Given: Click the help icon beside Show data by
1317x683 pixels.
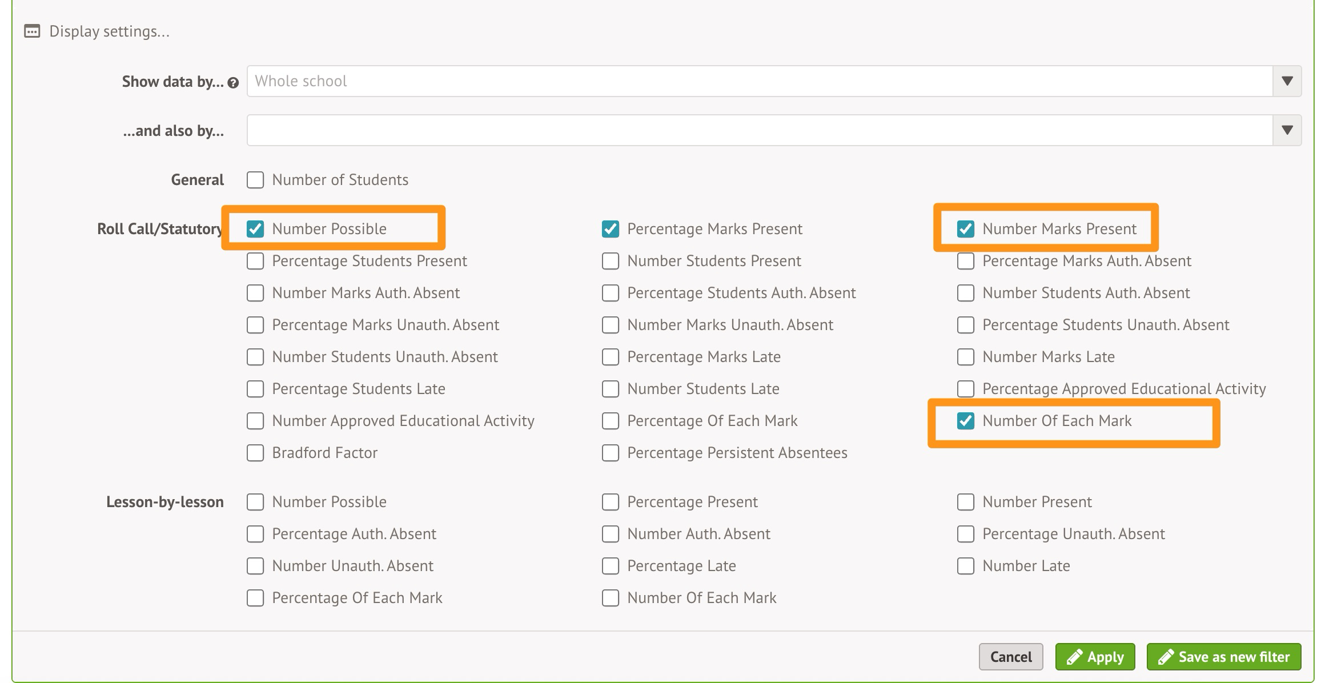Looking at the screenshot, I should pos(233,83).
